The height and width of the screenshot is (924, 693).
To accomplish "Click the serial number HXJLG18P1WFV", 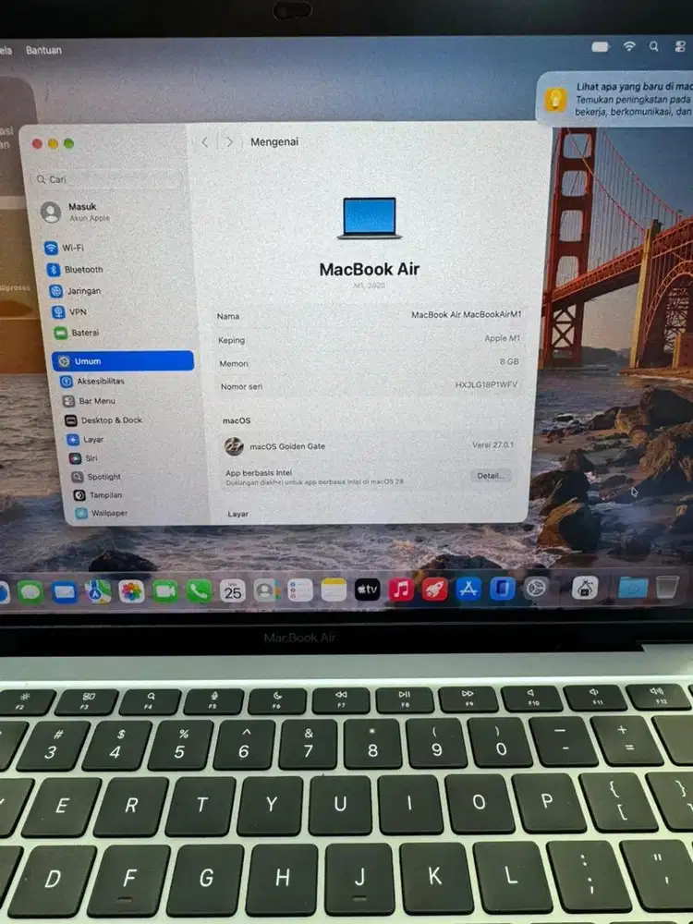I will click(x=486, y=384).
